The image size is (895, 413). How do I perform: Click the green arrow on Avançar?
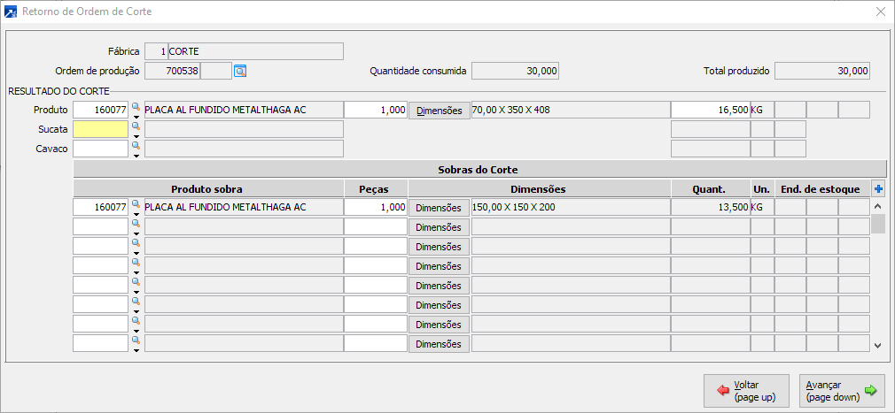coord(870,391)
